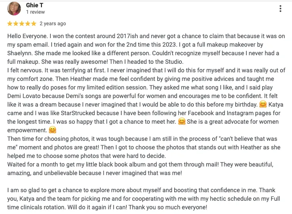This screenshot has height=214, width=292.
Task: Click the "1 review" count text
Action: [35, 12]
